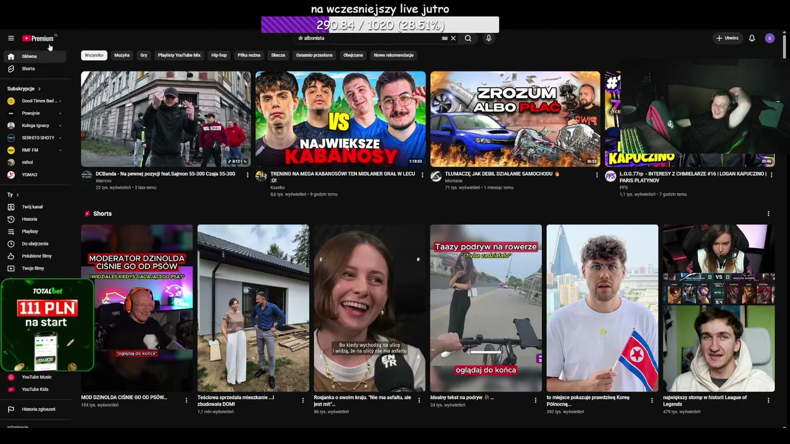Open Twój kanał in the sidebar

(x=35, y=207)
